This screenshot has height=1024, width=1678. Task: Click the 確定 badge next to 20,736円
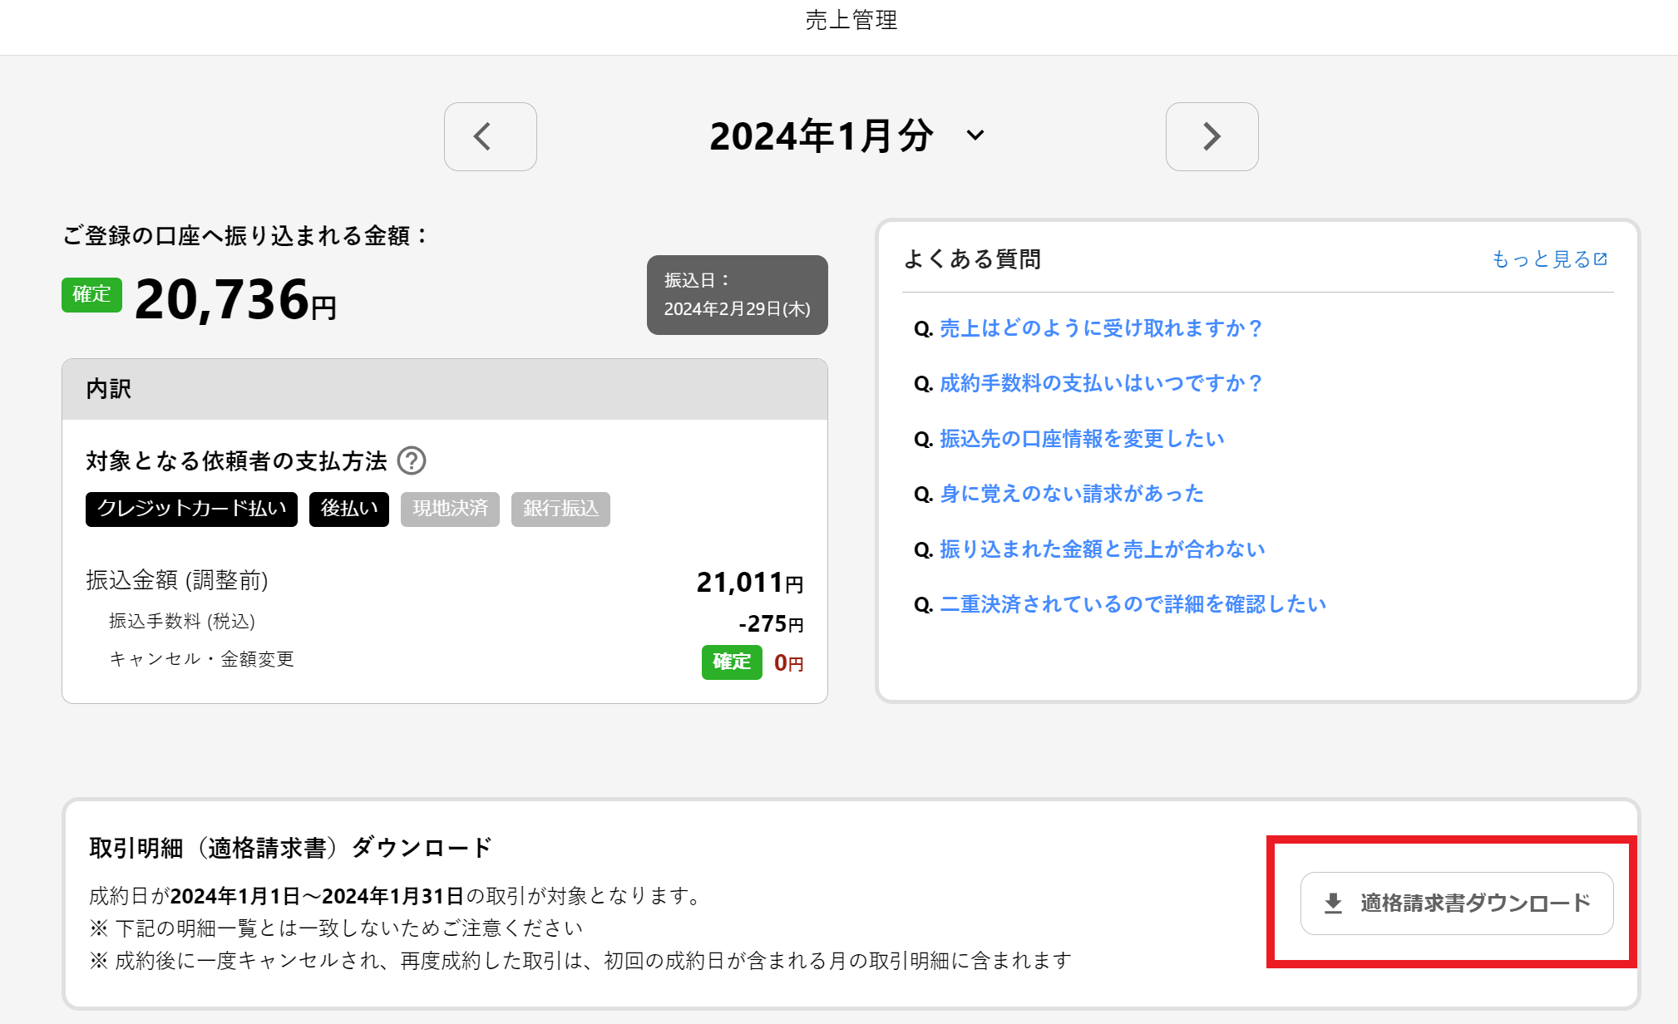(x=91, y=295)
